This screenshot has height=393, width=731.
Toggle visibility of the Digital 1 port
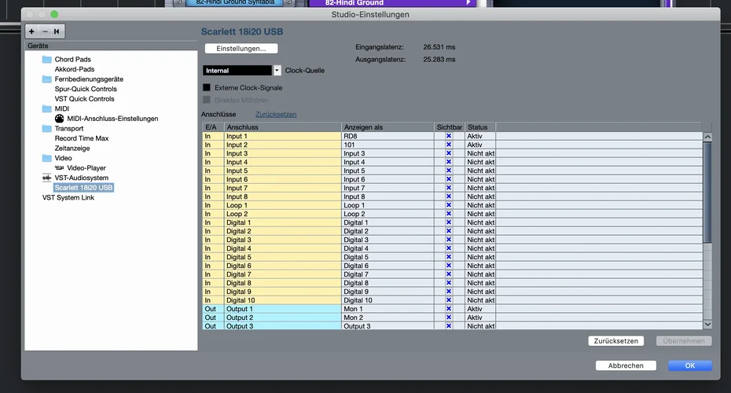pos(449,222)
